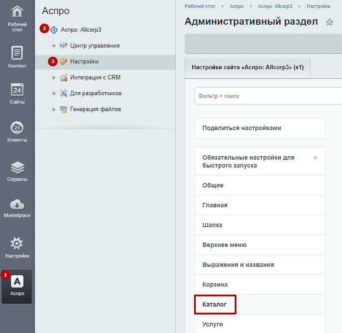This screenshot has height=333, width=342.
Task: Click the asterisk beside Обязательные настройки
Action: pos(315,157)
